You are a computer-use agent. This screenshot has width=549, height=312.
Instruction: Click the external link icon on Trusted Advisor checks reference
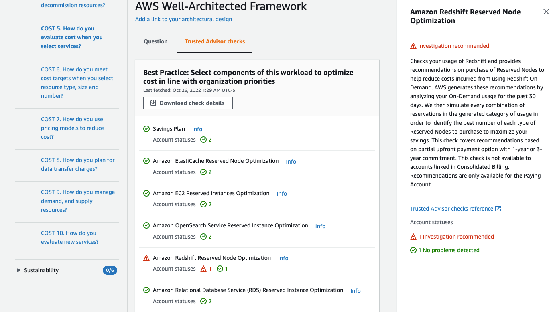click(498, 208)
